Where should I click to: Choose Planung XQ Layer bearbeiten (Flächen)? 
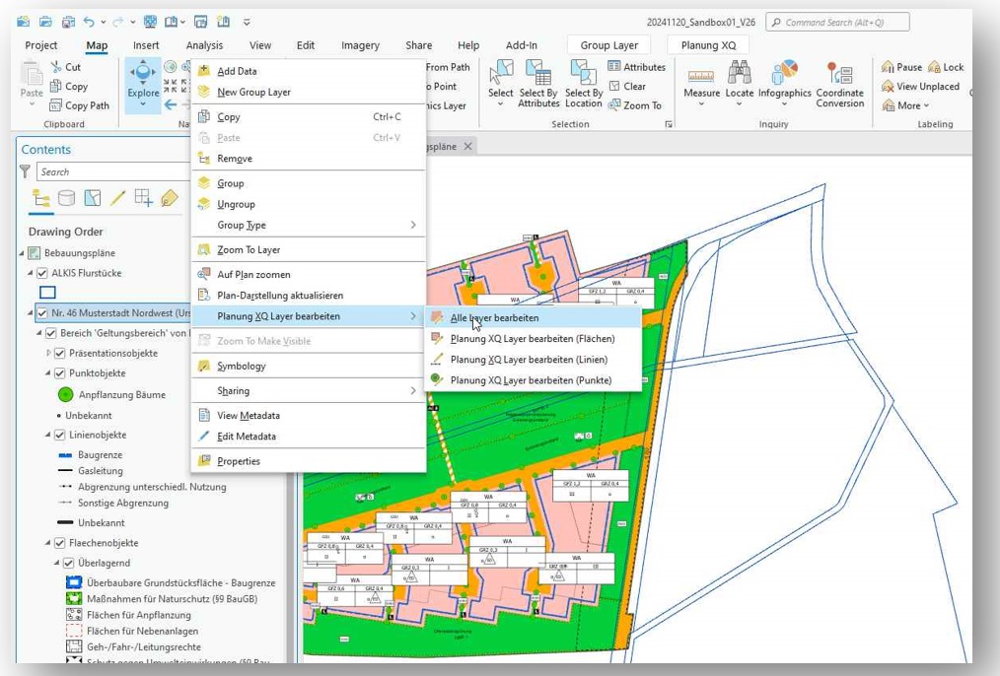click(x=534, y=339)
